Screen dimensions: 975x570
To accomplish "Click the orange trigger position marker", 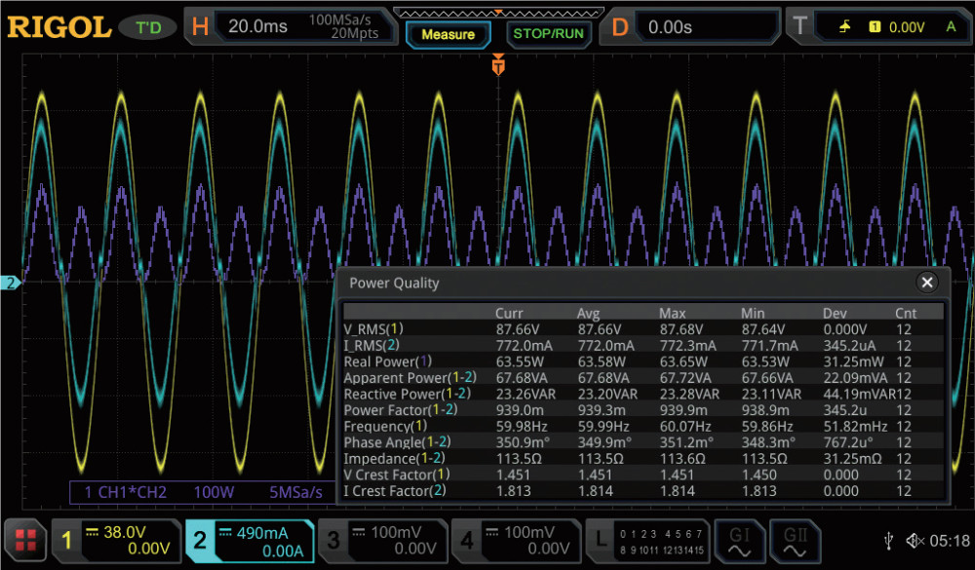I will pos(498,66).
